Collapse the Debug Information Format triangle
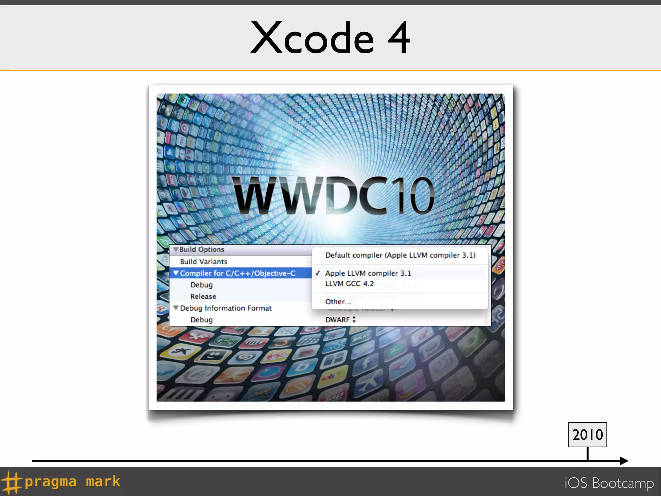 pos(176,308)
